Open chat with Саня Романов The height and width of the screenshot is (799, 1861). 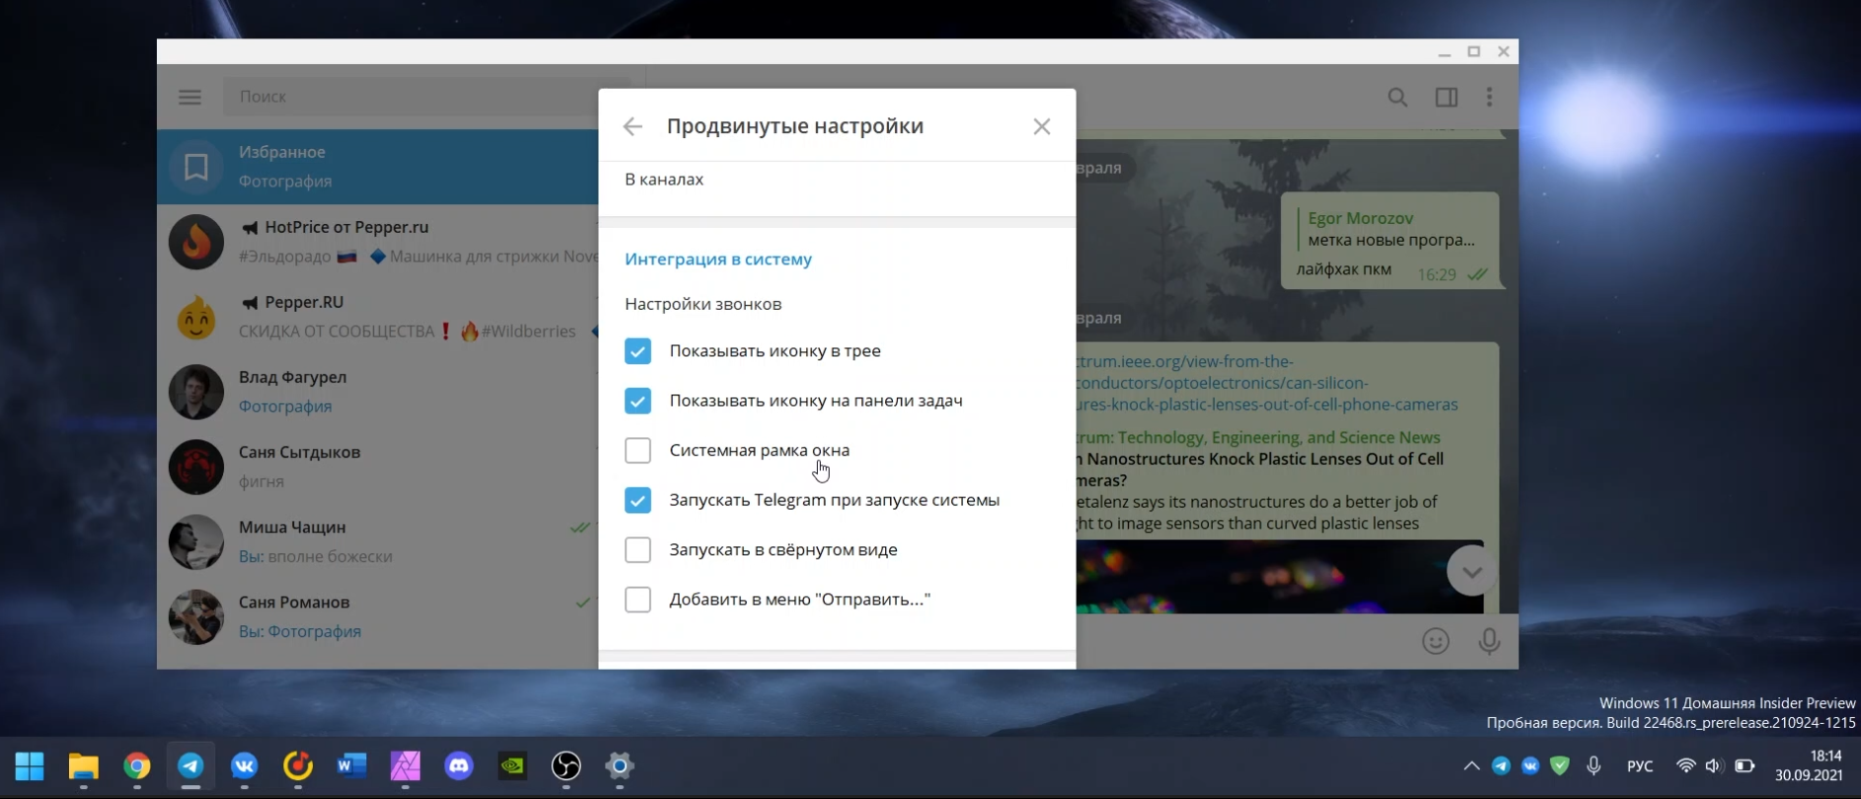(377, 617)
